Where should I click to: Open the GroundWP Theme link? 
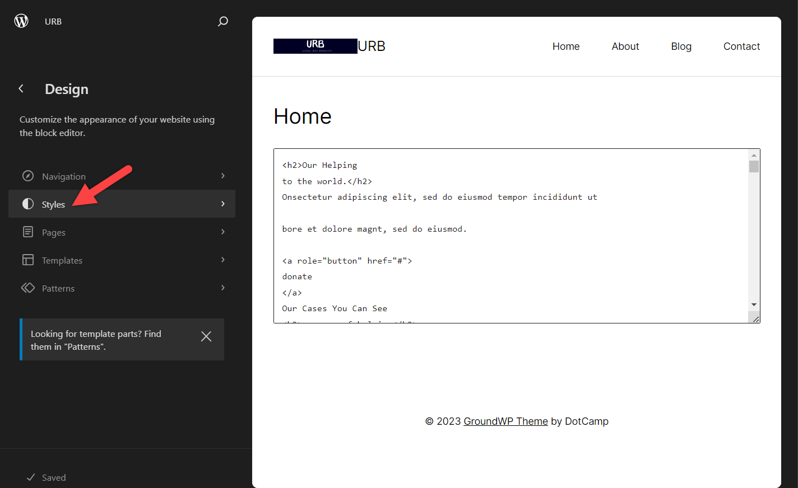(505, 421)
